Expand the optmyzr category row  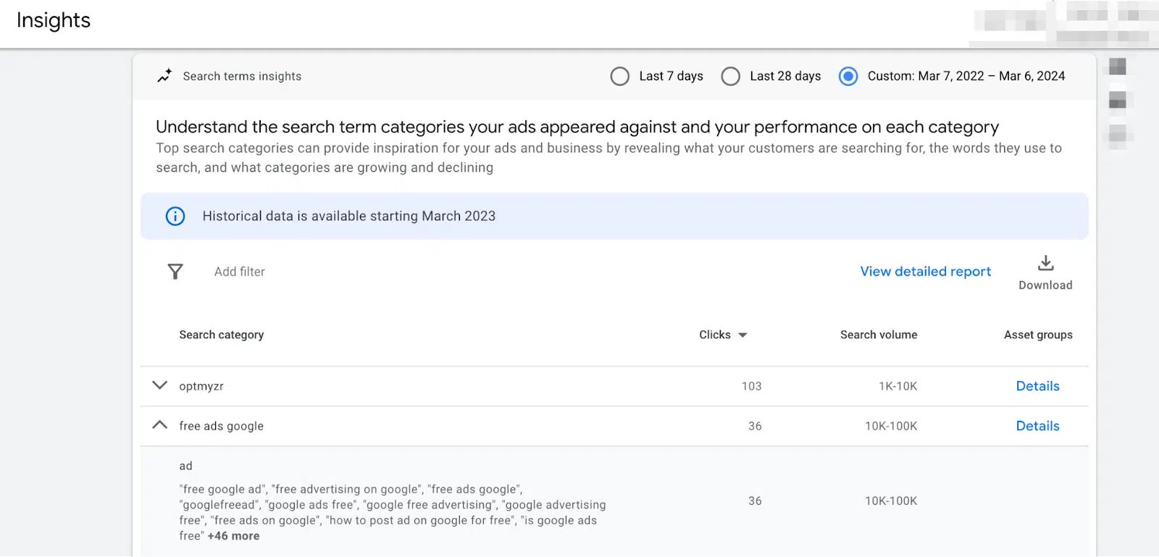click(x=160, y=385)
